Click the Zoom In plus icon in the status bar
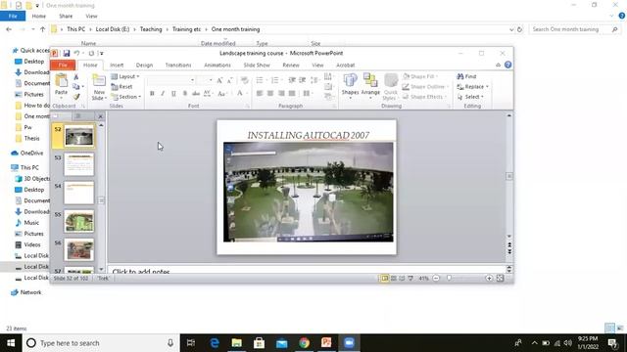627x352 pixels. pos(489,278)
